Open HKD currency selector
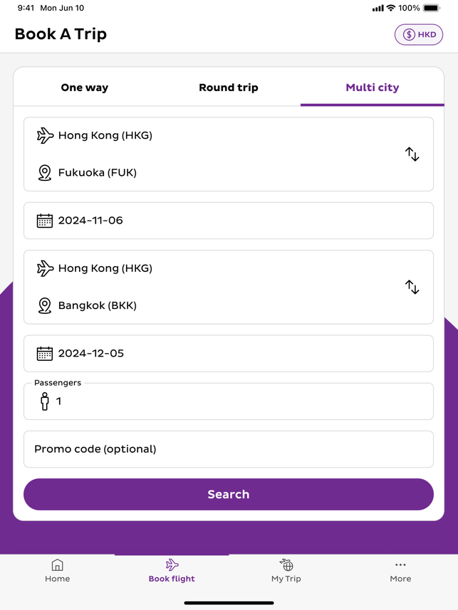The width and height of the screenshot is (458, 610). pos(419,34)
